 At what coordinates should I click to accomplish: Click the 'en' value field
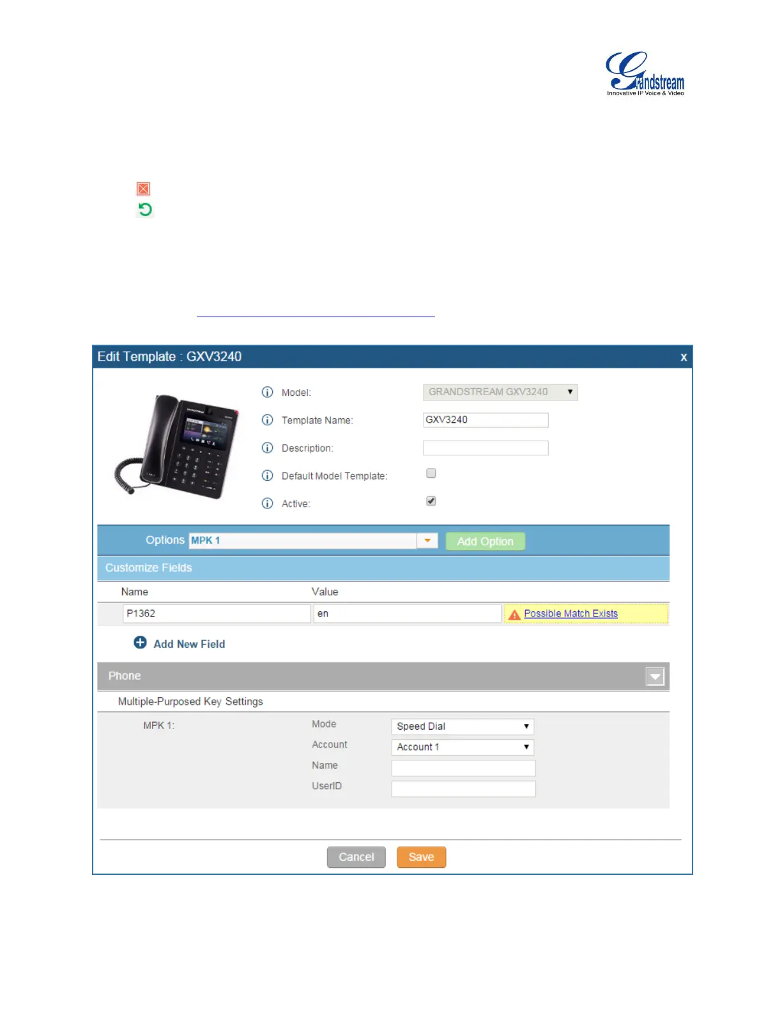click(x=407, y=613)
